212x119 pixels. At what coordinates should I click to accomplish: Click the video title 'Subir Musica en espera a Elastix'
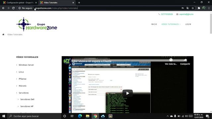[91, 61]
